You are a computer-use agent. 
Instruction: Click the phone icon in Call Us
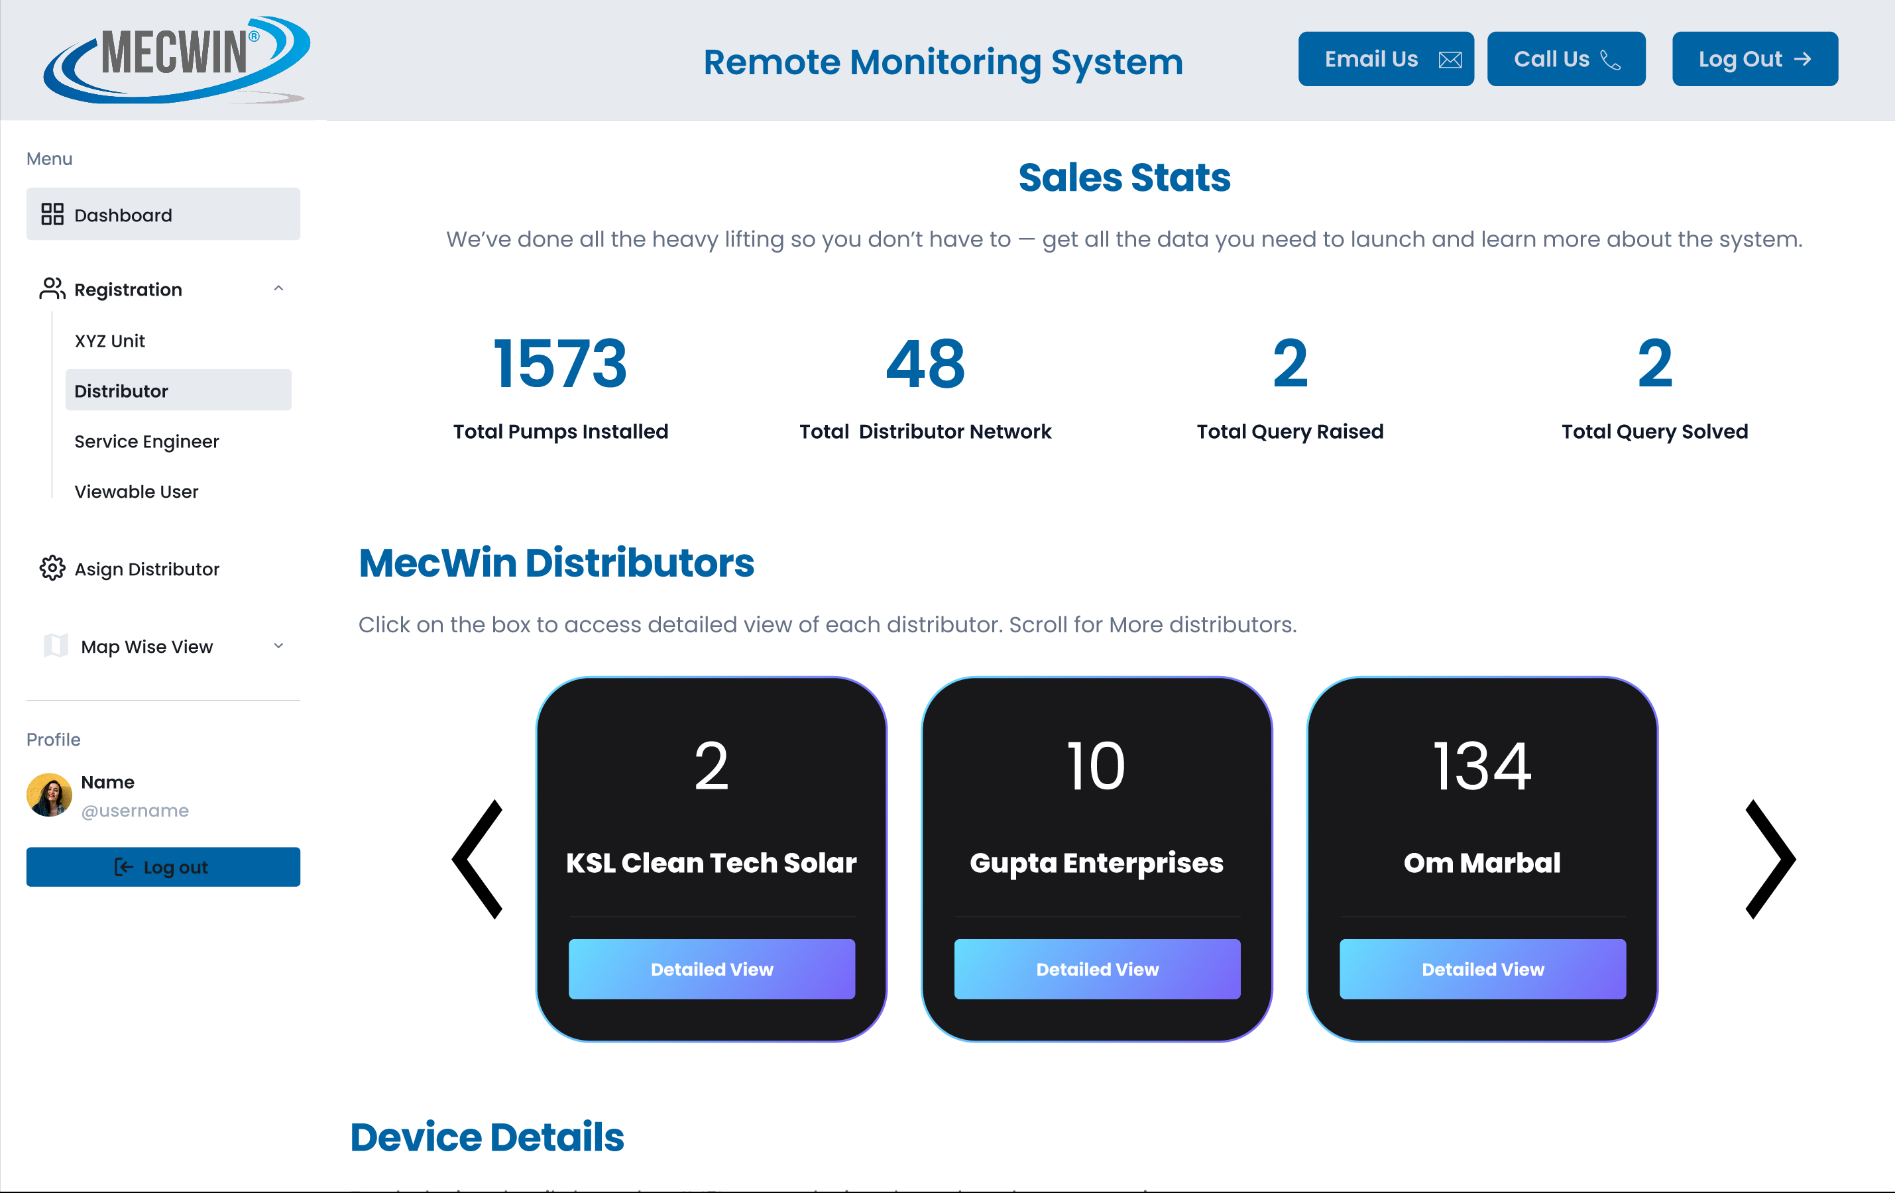click(x=1610, y=60)
